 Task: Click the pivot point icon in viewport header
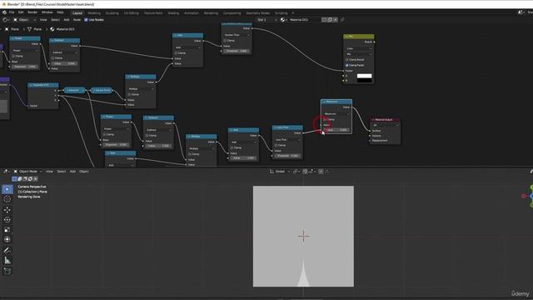click(x=296, y=172)
